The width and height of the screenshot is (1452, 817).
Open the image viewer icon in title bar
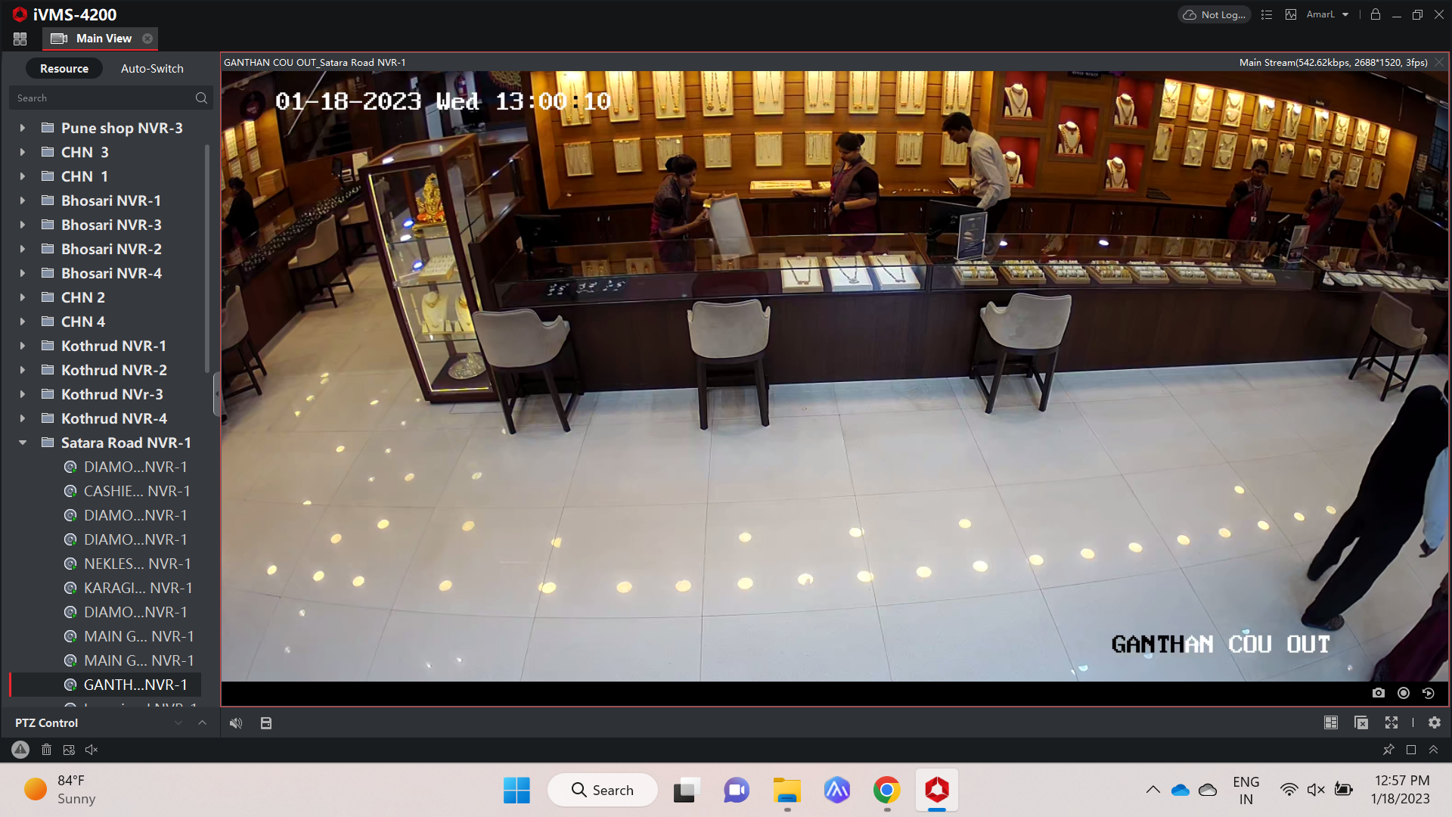pyautogui.click(x=1291, y=14)
